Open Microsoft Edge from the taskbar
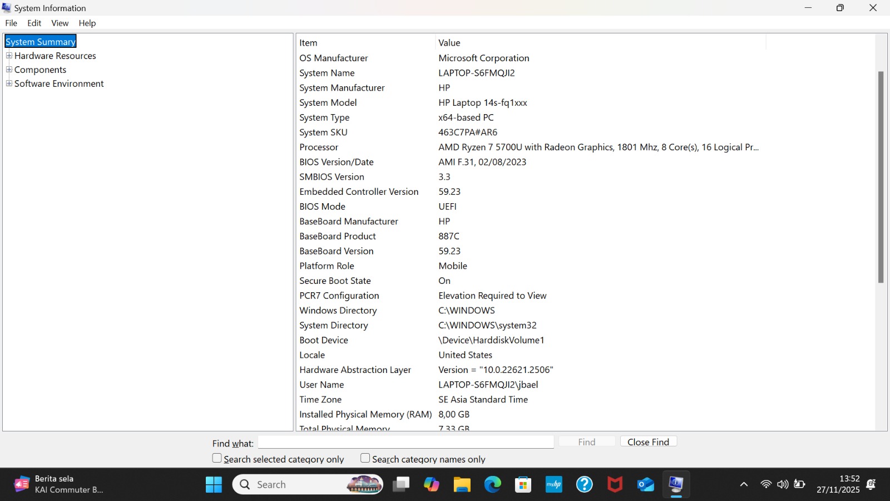Viewport: 890px width, 501px height. [x=492, y=484]
